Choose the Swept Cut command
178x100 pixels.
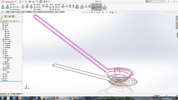click(x=37, y=5)
